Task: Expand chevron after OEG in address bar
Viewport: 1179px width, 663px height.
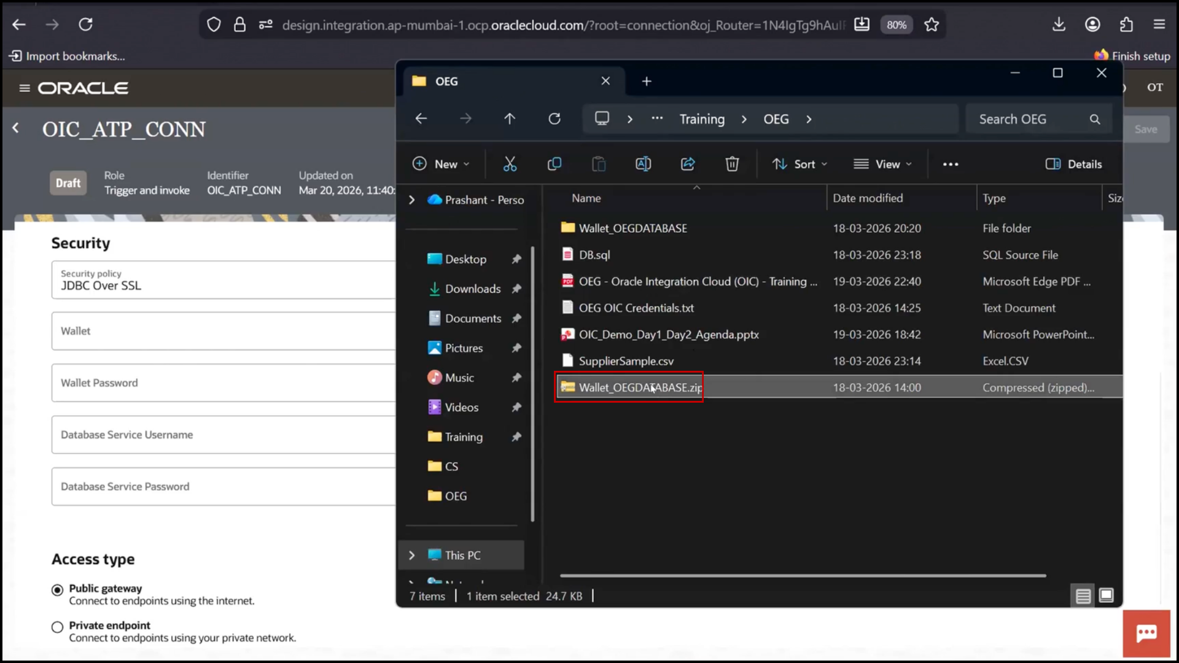Action: click(x=809, y=119)
